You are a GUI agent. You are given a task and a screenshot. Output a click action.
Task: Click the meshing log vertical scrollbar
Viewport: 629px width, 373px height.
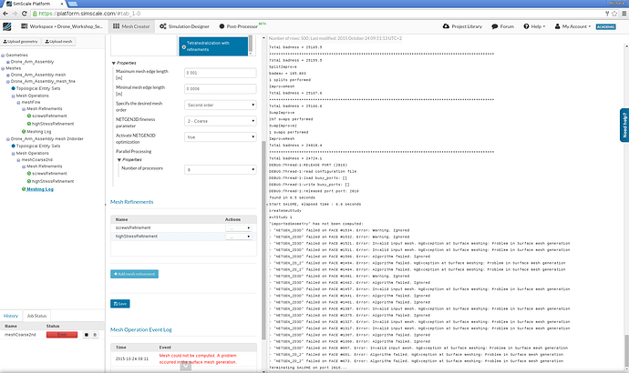coord(626,350)
